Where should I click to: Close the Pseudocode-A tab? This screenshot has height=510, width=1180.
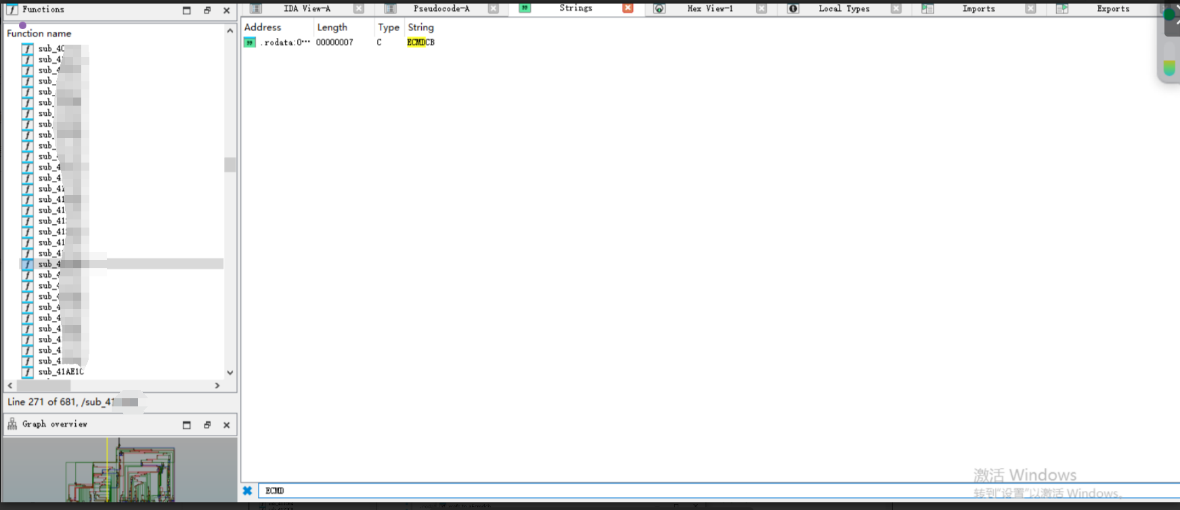[494, 9]
